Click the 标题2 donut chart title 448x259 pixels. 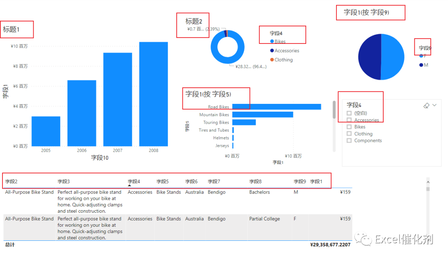pyautogui.click(x=194, y=22)
